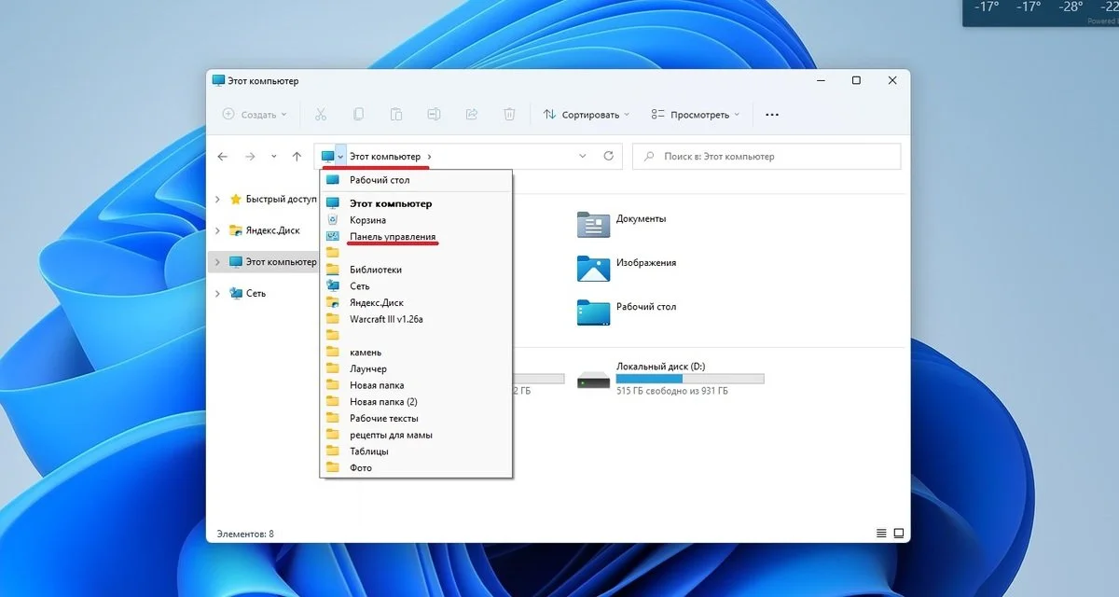Open the Сортировать dropdown

pyautogui.click(x=587, y=115)
